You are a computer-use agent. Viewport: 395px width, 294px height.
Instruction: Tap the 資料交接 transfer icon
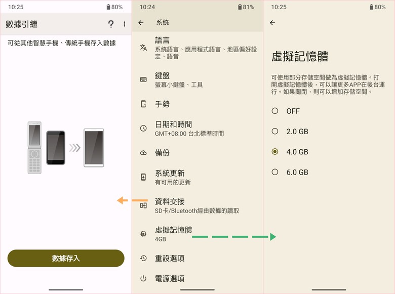(143, 205)
